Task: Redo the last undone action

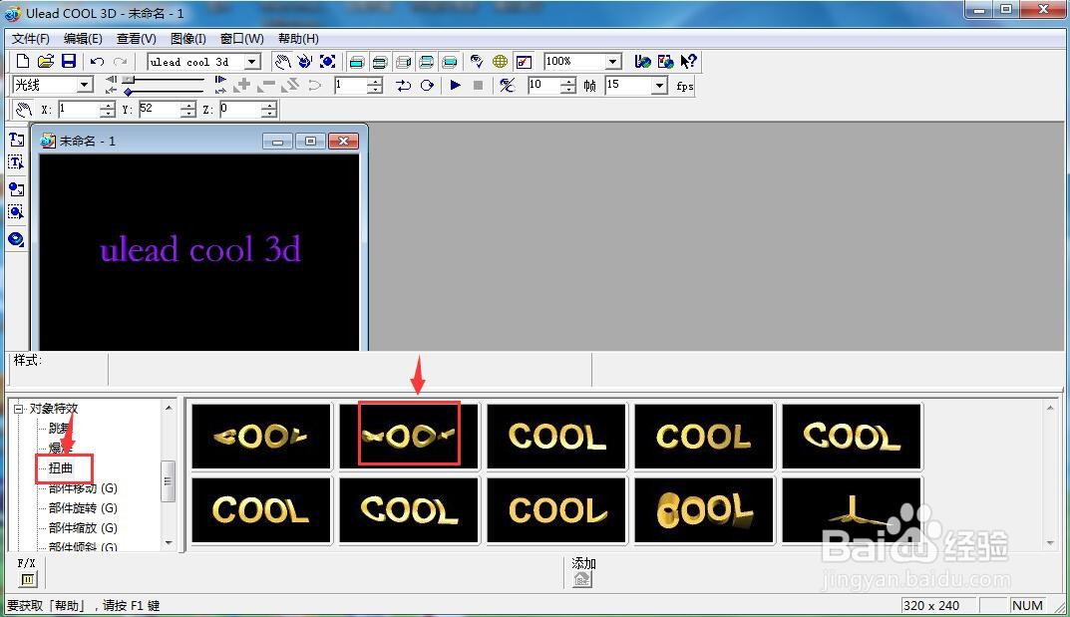Action: click(120, 62)
